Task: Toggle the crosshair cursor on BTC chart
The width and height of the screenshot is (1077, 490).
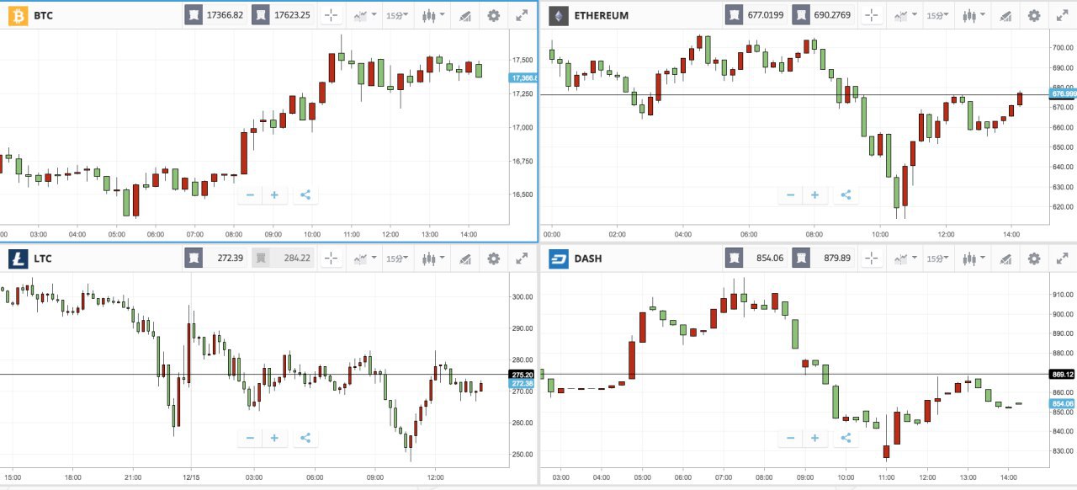Action: (332, 15)
